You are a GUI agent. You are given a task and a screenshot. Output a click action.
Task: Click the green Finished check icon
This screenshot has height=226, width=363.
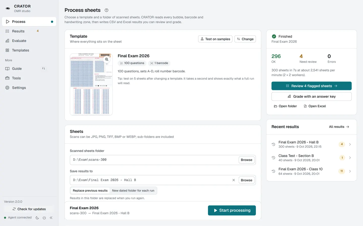coord(274,36)
